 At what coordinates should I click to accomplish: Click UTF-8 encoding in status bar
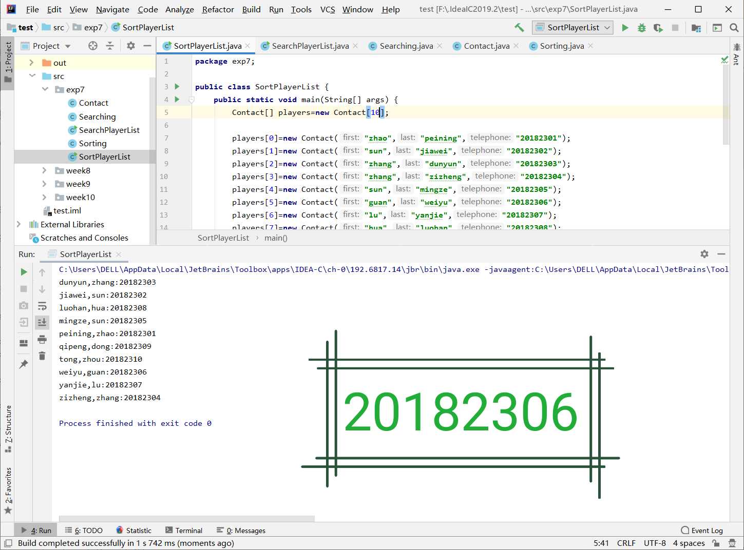[x=655, y=543]
